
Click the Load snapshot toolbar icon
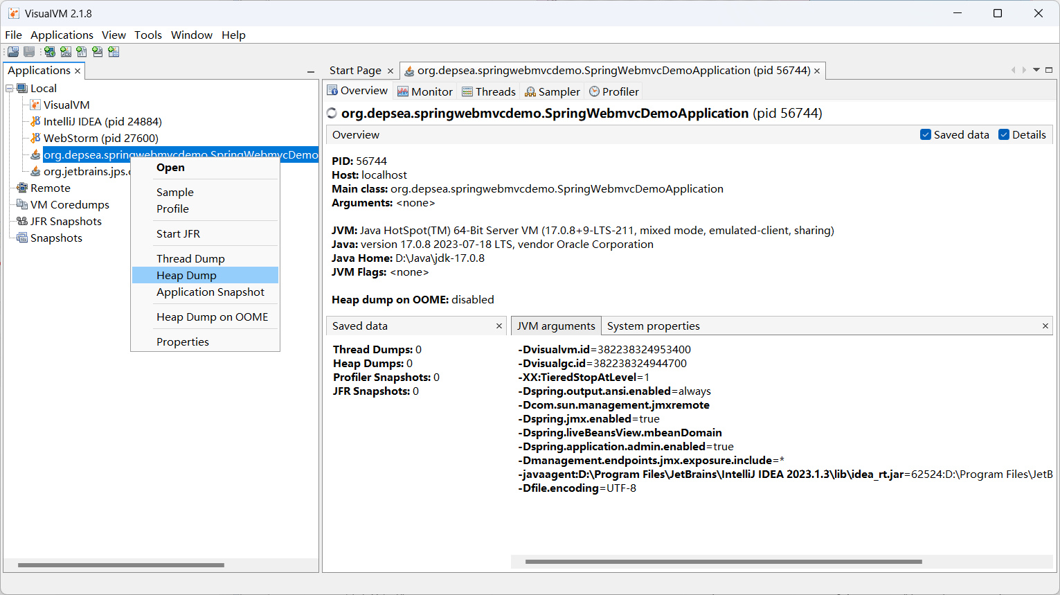pyautogui.click(x=13, y=52)
